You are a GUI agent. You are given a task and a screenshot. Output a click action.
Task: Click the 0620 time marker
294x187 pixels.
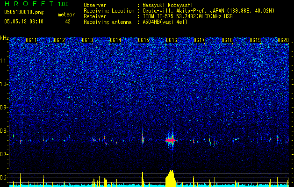[283, 40]
